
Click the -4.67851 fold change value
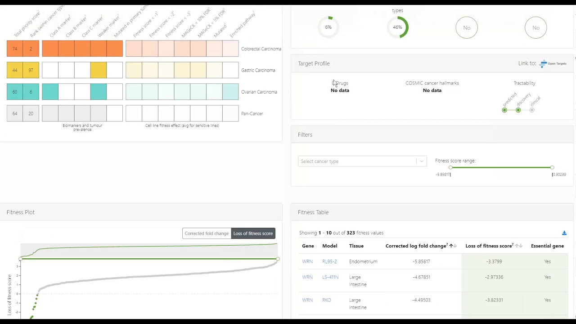tap(421, 277)
